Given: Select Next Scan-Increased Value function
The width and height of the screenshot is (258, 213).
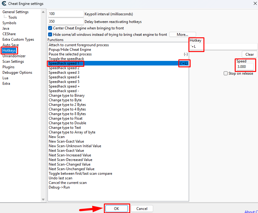Looking at the screenshot, I should [118, 155].
